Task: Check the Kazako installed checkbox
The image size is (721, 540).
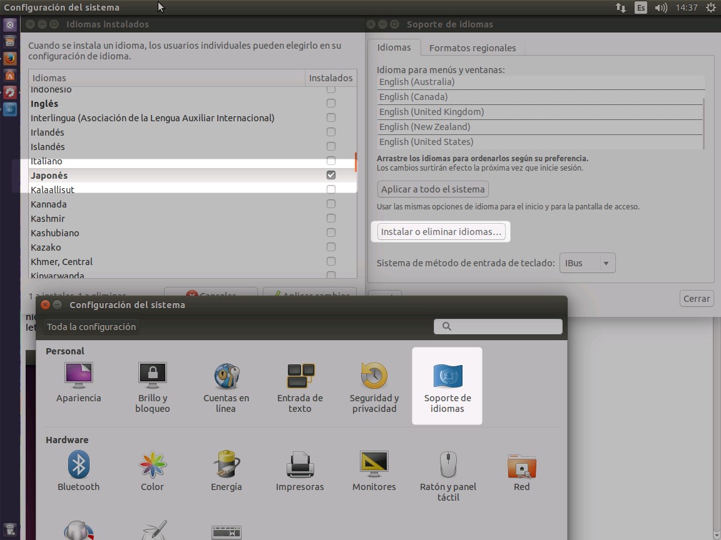Action: pyautogui.click(x=331, y=247)
